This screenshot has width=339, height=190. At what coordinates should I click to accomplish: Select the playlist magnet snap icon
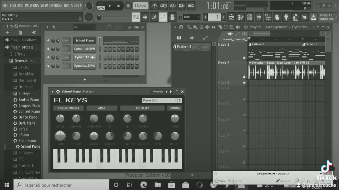(x=181, y=27)
